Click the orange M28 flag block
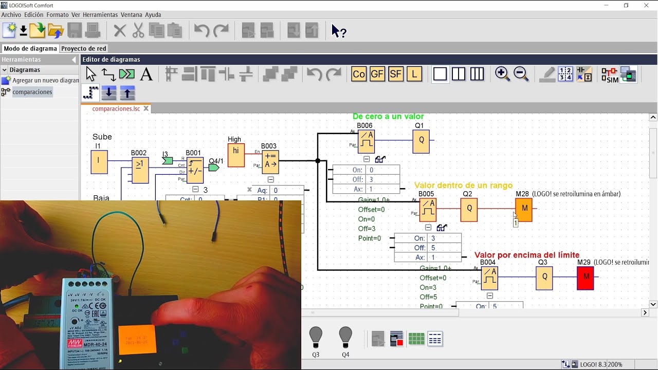The image size is (658, 370). [524, 210]
